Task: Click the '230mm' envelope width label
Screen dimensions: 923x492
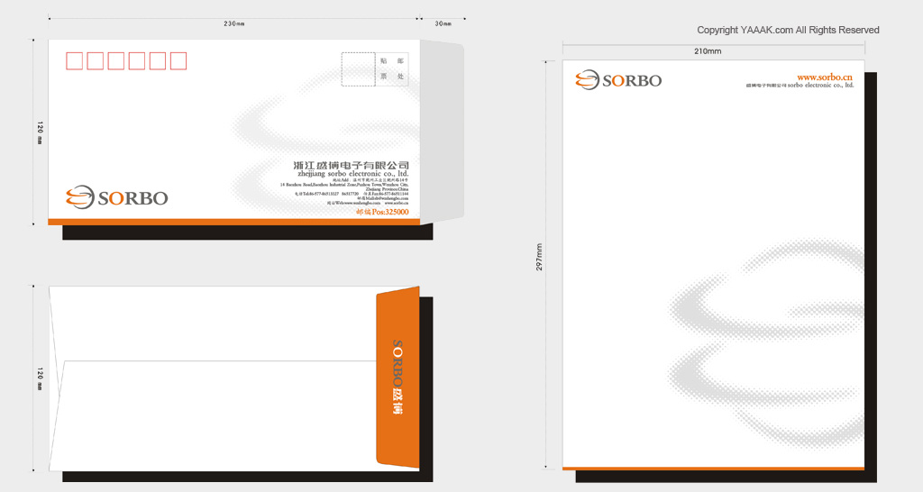Action: 233,23
